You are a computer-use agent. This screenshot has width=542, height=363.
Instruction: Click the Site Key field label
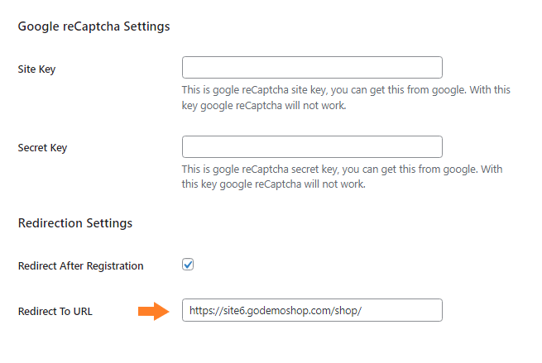coord(36,69)
